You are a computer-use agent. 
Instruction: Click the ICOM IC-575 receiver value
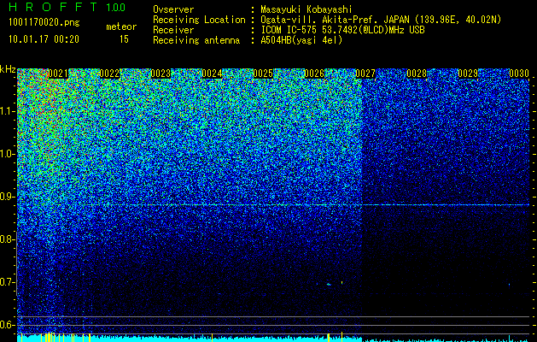pos(342,30)
